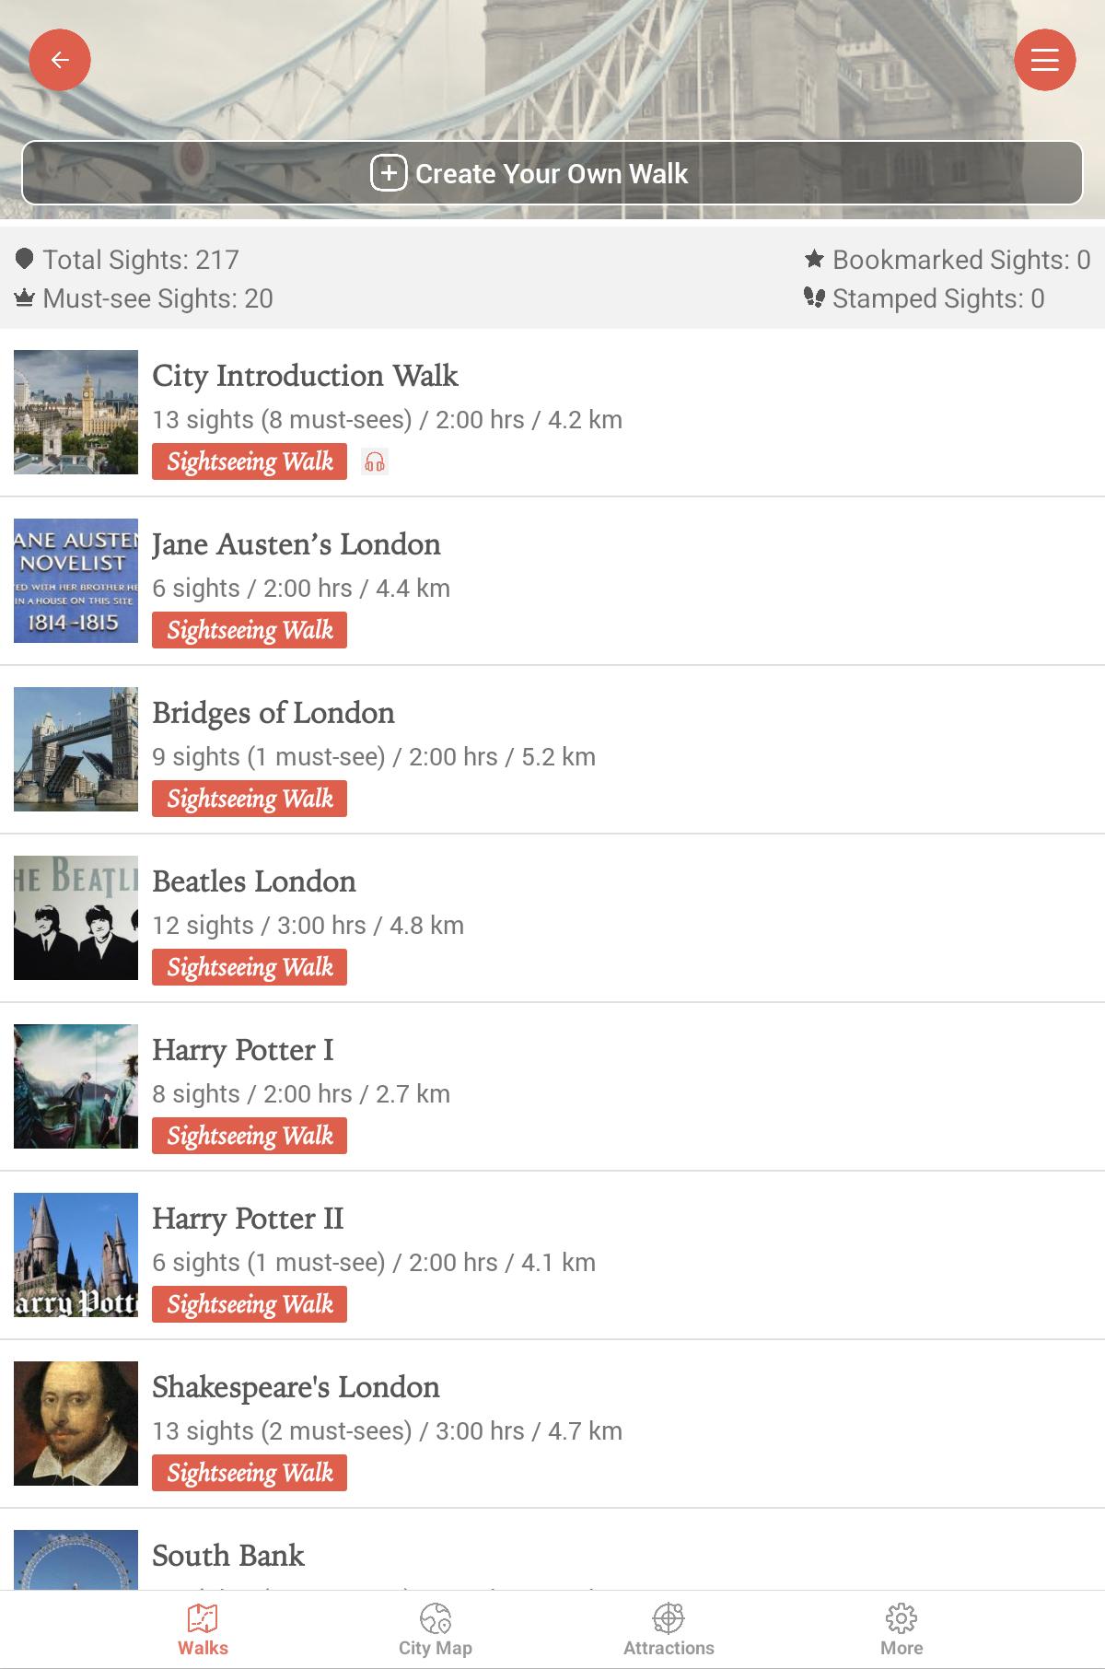Viewport: 1105px width, 1669px height.
Task: Click the Bookmarked Sights star icon
Action: [814, 259]
